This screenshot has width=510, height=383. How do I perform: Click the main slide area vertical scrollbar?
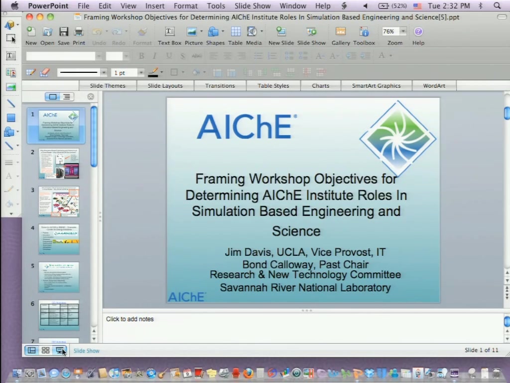click(x=507, y=113)
